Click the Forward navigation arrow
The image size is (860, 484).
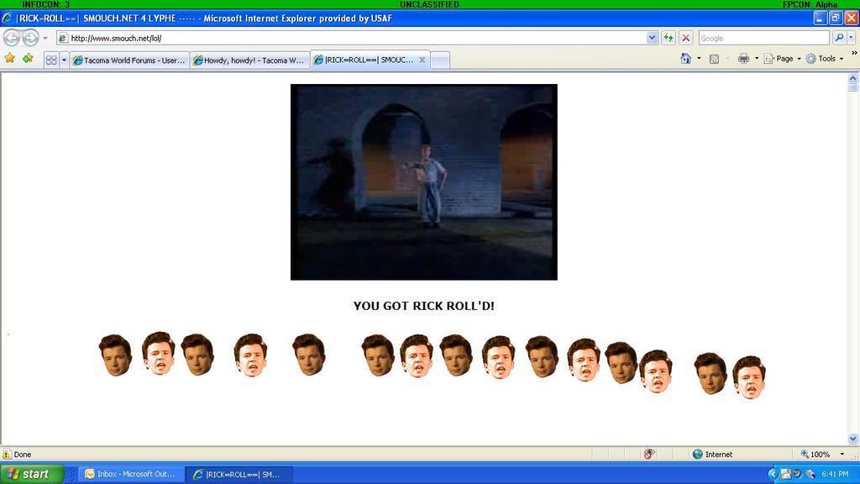click(31, 38)
